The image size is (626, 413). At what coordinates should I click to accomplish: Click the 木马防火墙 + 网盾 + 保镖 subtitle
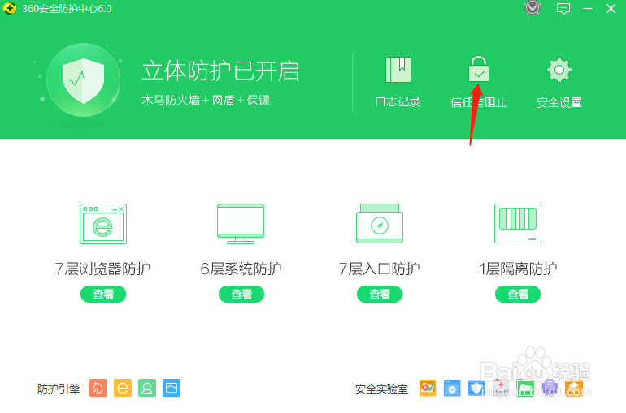pos(206,100)
